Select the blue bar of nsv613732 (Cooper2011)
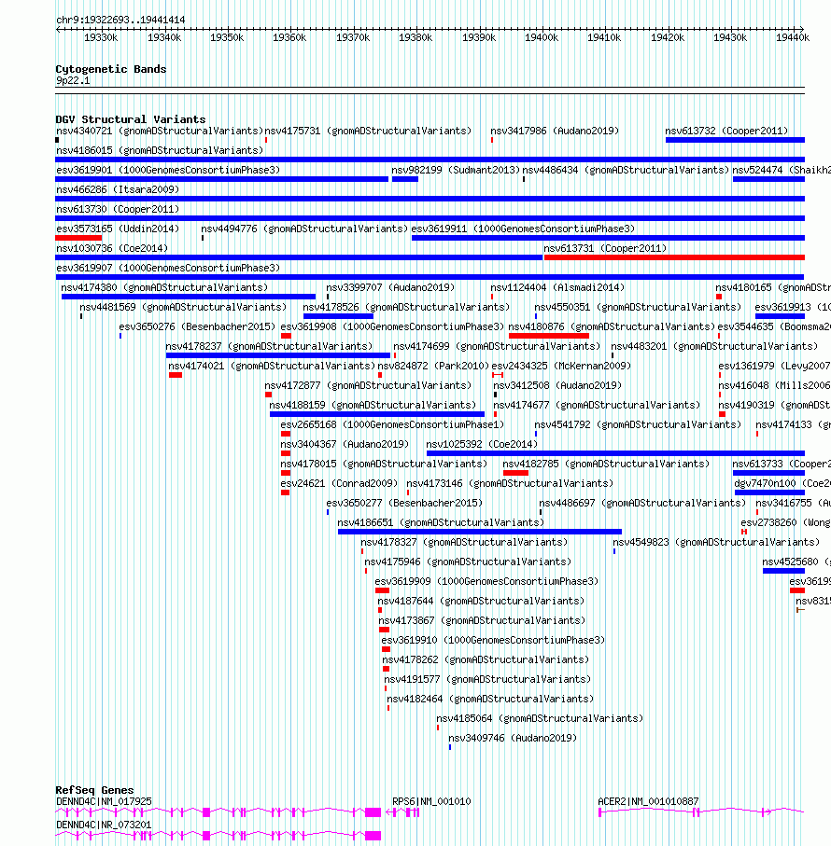 point(735,140)
